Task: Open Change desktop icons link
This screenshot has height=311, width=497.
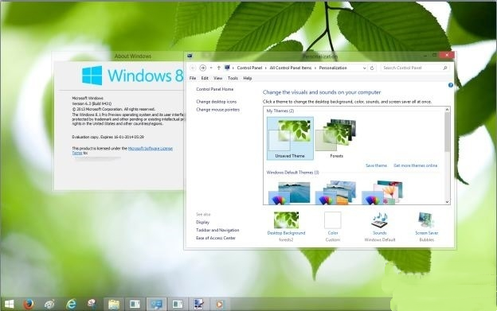Action: point(216,102)
